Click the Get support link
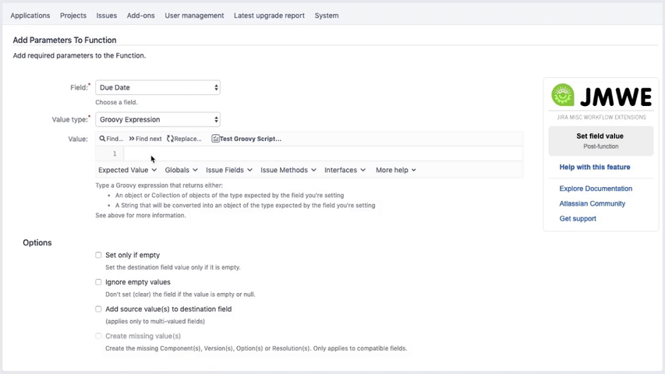The image size is (665, 374). [x=578, y=218]
